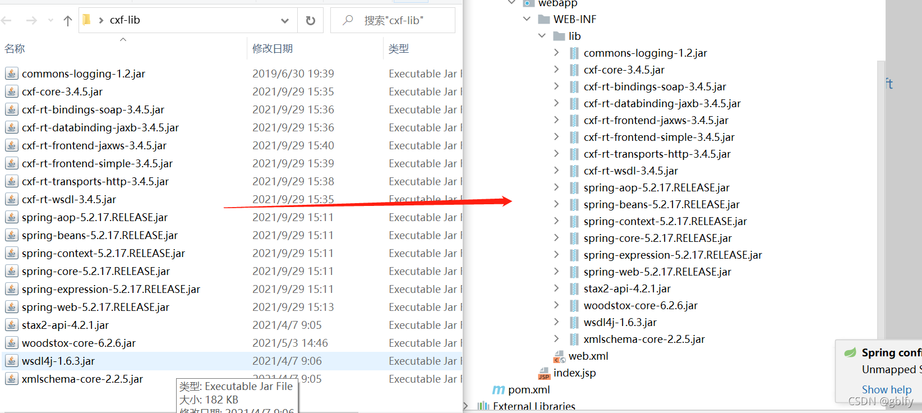
Task: Click archive icon of cxf-core-3.4.5.jar in project tree
Action: coord(574,70)
